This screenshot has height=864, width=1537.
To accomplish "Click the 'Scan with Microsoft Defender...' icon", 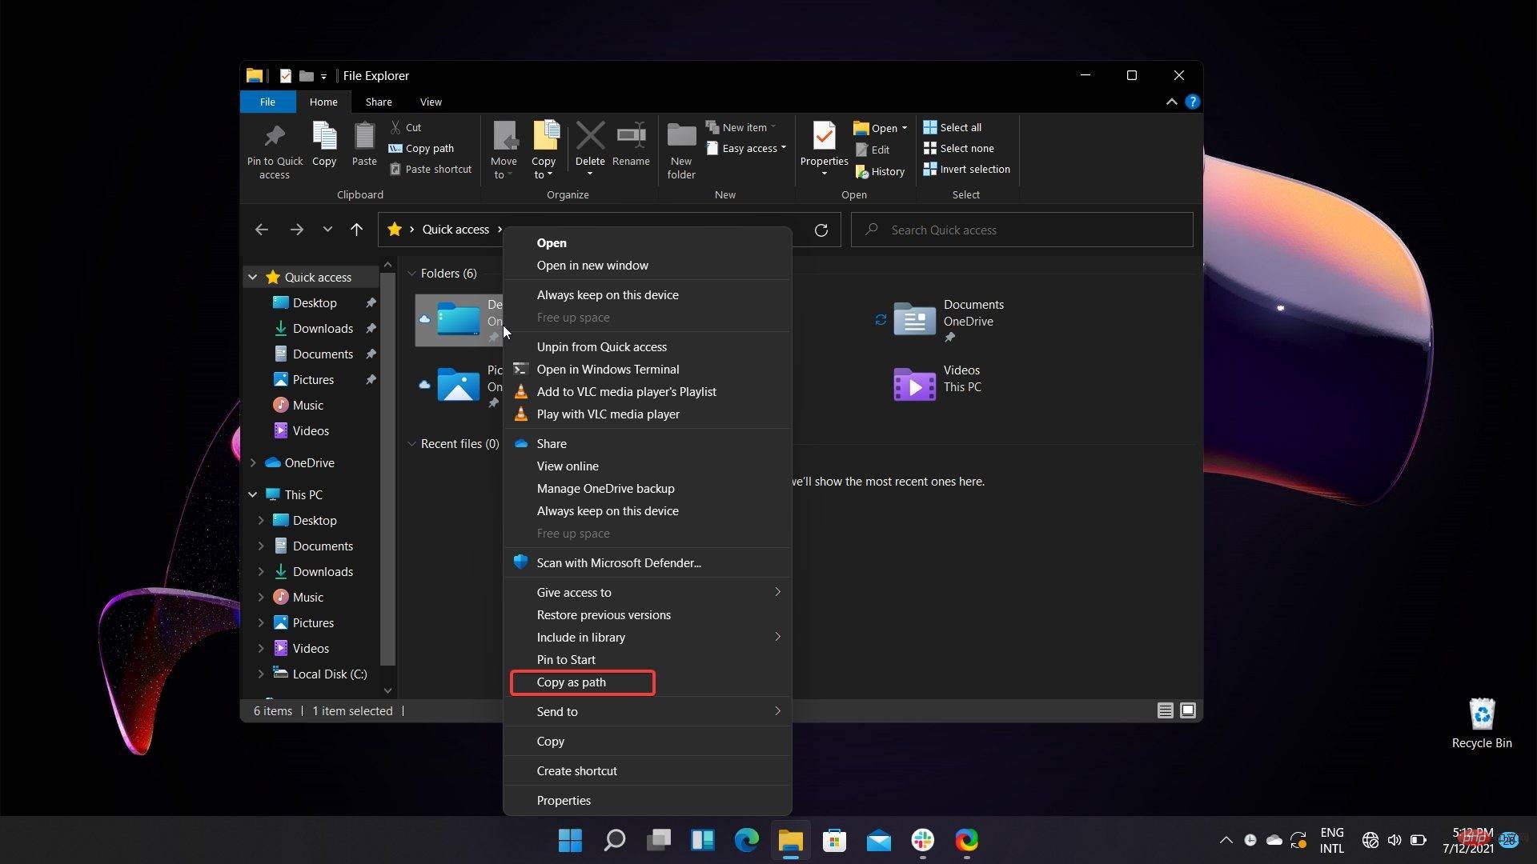I will point(520,562).
